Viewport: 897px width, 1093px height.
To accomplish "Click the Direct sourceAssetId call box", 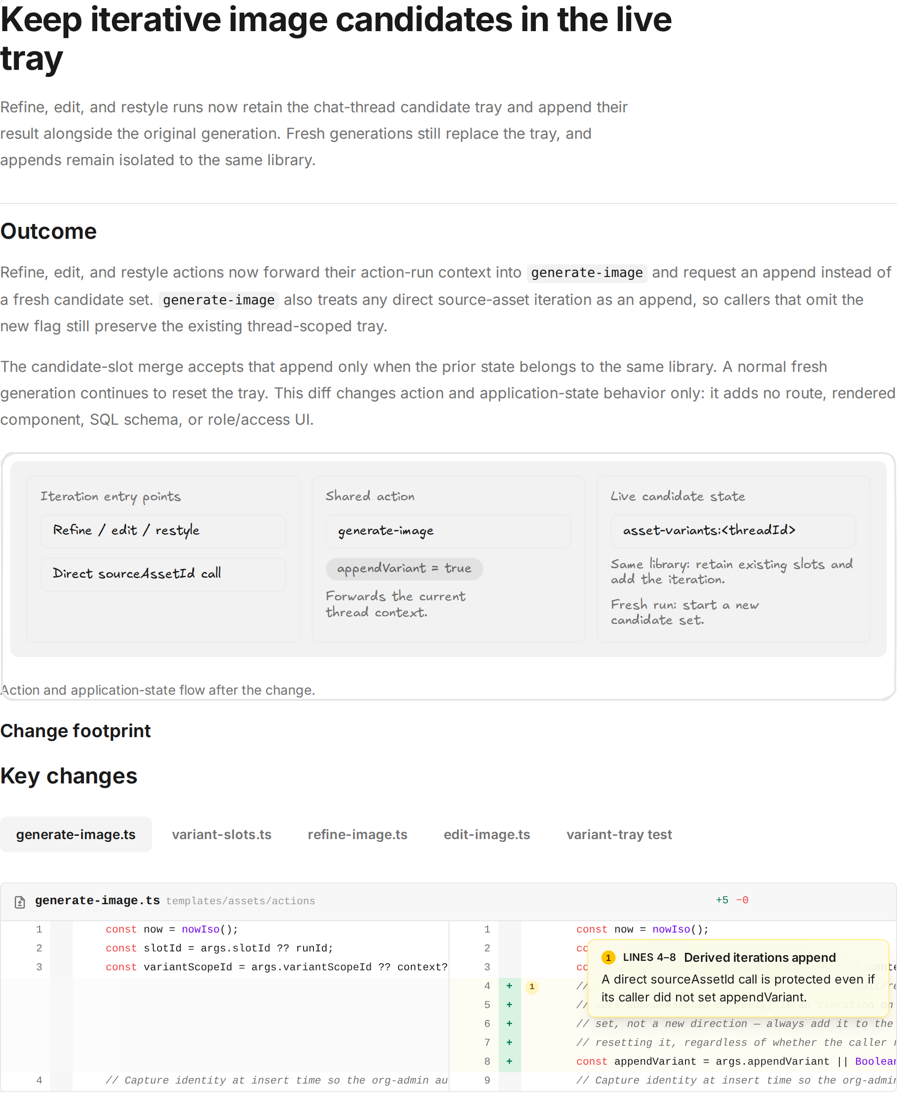I will 163,574.
